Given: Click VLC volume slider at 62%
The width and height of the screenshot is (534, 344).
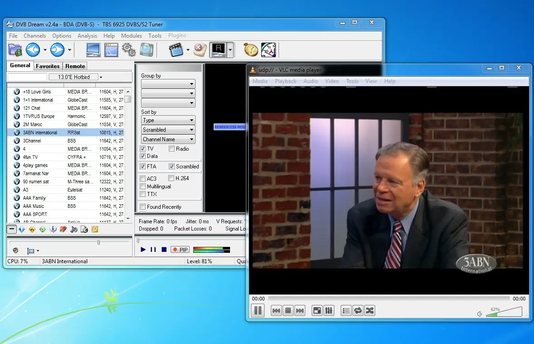Looking at the screenshot, I should (504, 312).
